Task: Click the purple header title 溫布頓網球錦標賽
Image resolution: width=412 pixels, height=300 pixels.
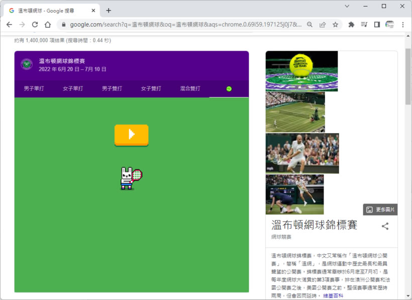Action: pos(62,61)
